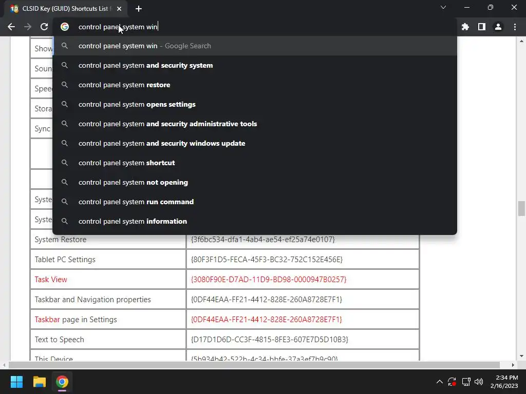Select suggestion 'control panel system and security system'
This screenshot has width=526, height=394.
(x=255, y=65)
